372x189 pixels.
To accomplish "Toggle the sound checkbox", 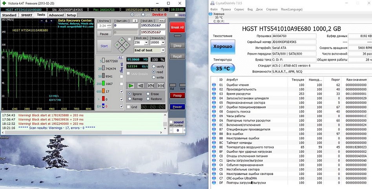I will coord(171,122).
